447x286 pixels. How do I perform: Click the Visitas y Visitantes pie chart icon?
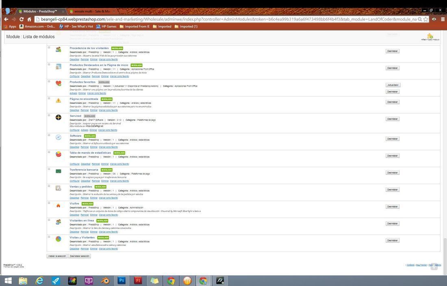[x=59, y=239]
